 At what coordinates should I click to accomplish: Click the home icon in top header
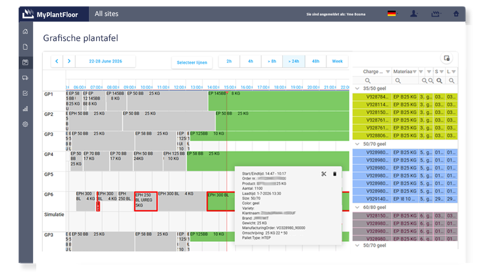(x=456, y=14)
